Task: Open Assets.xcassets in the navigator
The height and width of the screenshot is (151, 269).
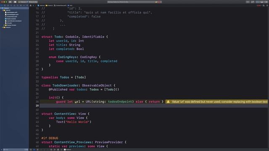Action: pos(11,19)
